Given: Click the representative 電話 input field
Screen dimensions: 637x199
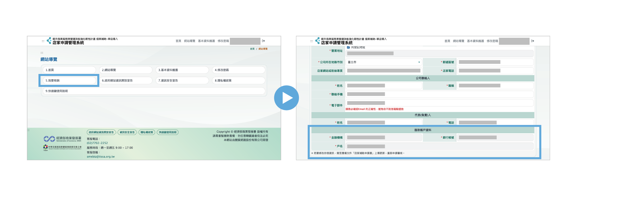Looking at the screenshot, I should pyautogui.click(x=495, y=123).
